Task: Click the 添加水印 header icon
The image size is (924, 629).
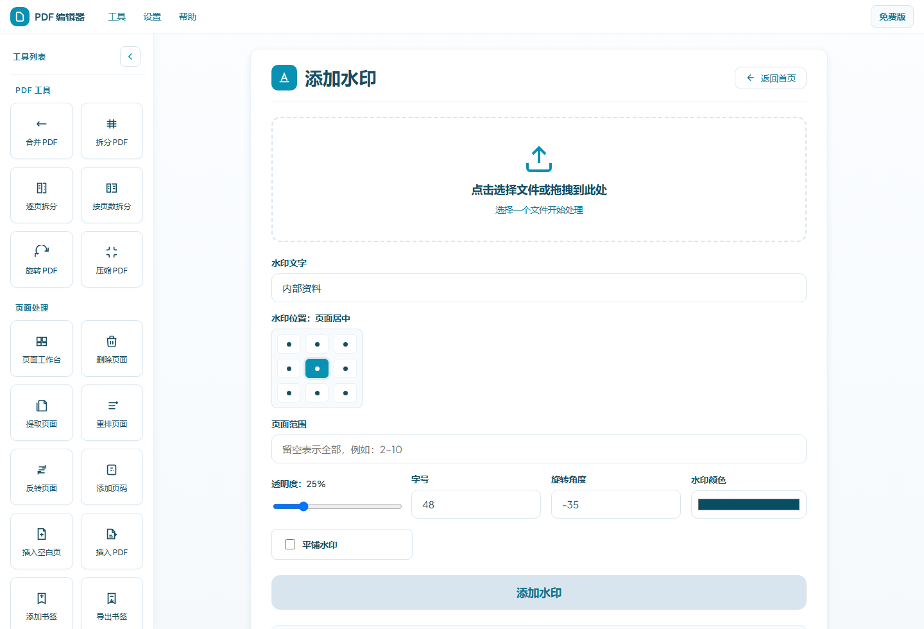Action: (284, 78)
